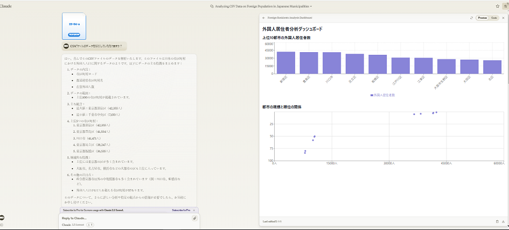Dismiss the Subscribe to Pro banner
Image resolution: width=509 pixels, height=230 pixels.
[x=194, y=210]
